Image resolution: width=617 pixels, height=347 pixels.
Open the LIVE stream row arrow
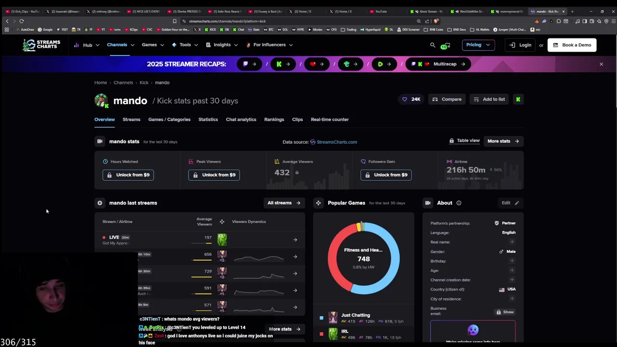(x=295, y=240)
